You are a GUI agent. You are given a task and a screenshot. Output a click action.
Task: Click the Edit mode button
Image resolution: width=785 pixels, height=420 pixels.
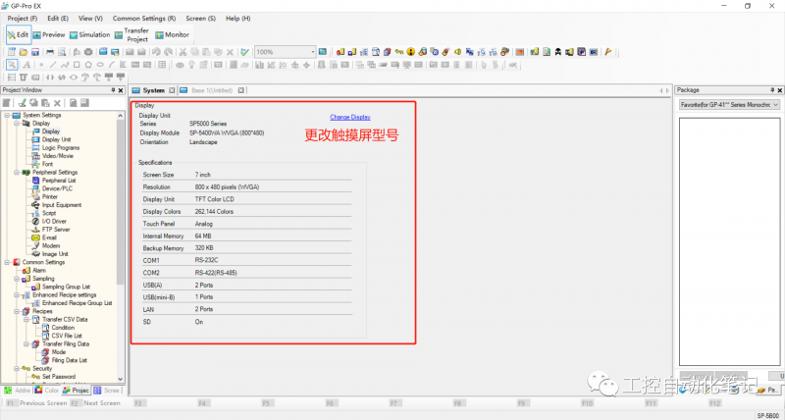click(x=19, y=35)
